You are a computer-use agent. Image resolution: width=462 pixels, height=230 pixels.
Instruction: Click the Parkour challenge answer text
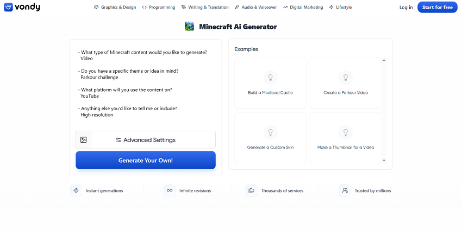pos(99,78)
